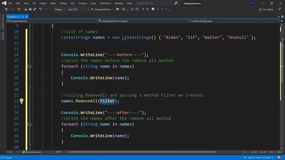Open the View menu
The height and width of the screenshot is (160, 285).
(x=26, y=3)
